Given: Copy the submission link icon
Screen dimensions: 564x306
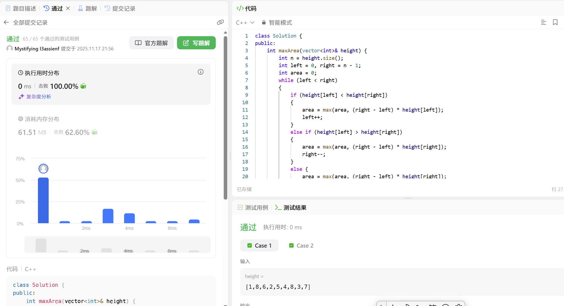Looking at the screenshot, I should point(220,22).
